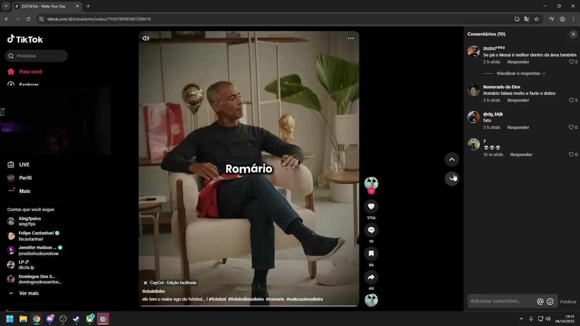Viewport: 580px width, 326px height.
Task: Open Chrome media controls icon
Action: (x=551, y=19)
